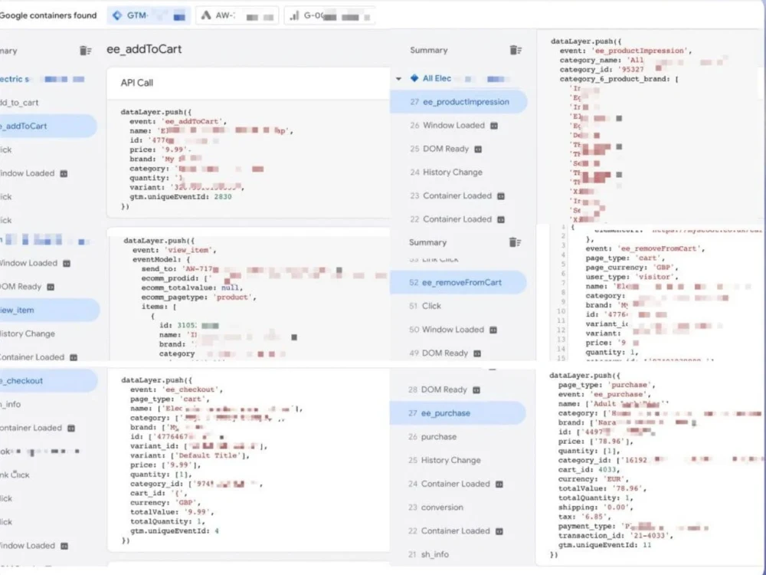This screenshot has width=766, height=575.
Task: Click message icon on 23 Container Loaded row
Action: click(x=501, y=196)
